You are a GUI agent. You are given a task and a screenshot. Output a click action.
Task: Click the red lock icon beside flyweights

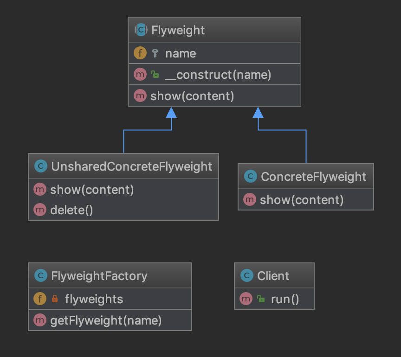pyautogui.click(x=55, y=299)
